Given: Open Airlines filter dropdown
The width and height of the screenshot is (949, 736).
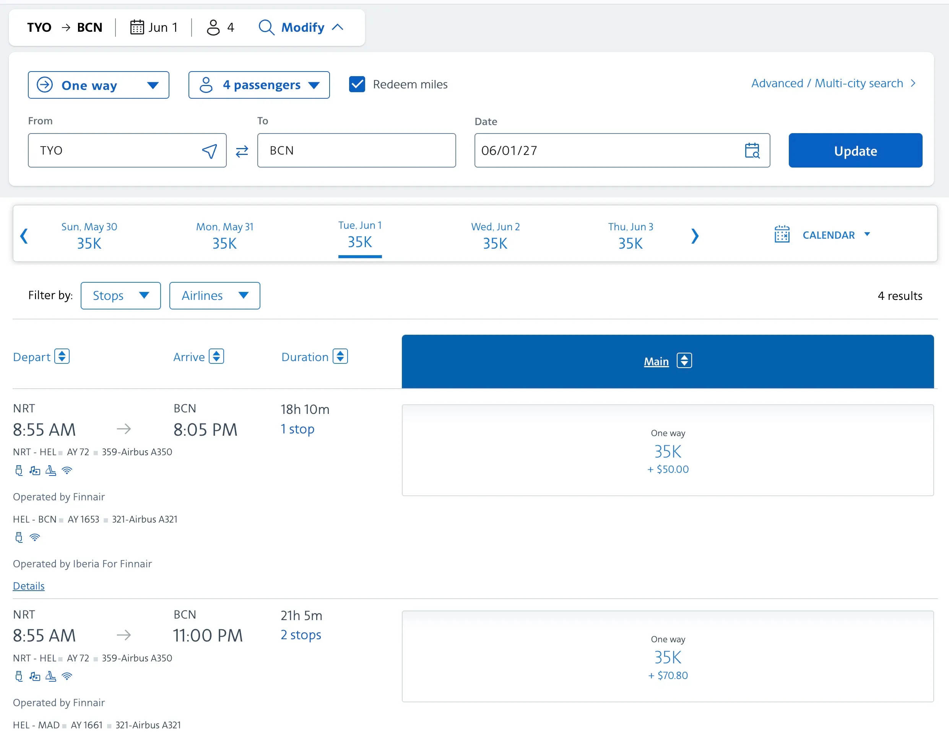Looking at the screenshot, I should coord(214,296).
